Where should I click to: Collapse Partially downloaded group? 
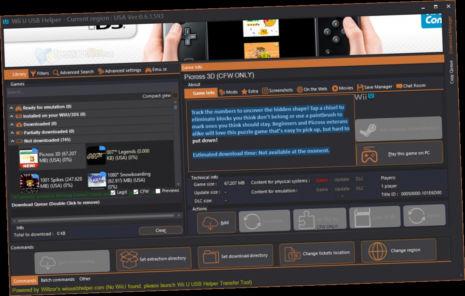coord(12,133)
